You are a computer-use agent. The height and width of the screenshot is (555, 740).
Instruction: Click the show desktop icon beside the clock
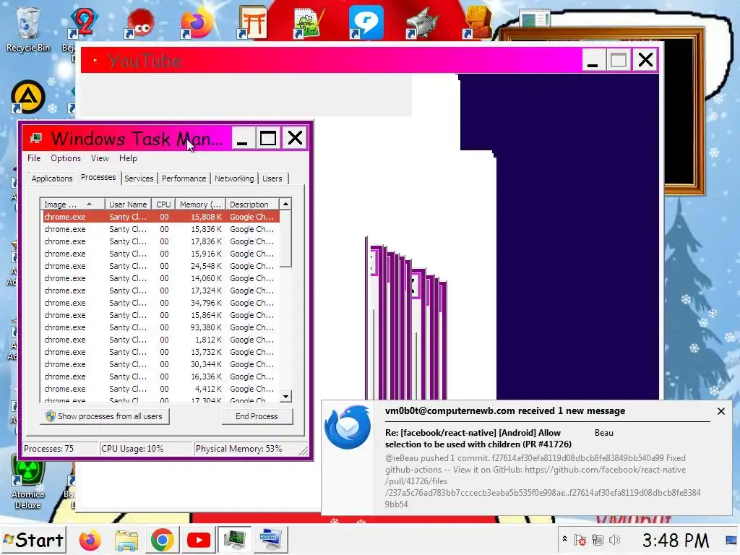(731, 540)
